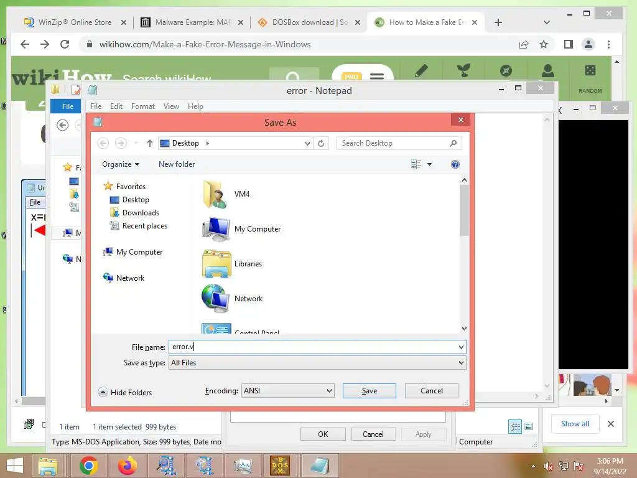Open Windows Start button
Image resolution: width=637 pixels, height=478 pixels.
tap(15, 466)
